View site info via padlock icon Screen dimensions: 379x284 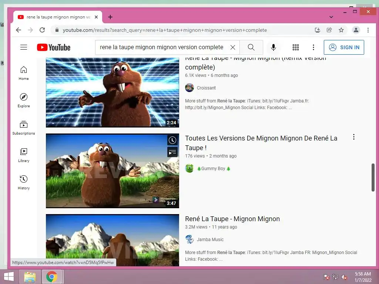click(x=57, y=30)
